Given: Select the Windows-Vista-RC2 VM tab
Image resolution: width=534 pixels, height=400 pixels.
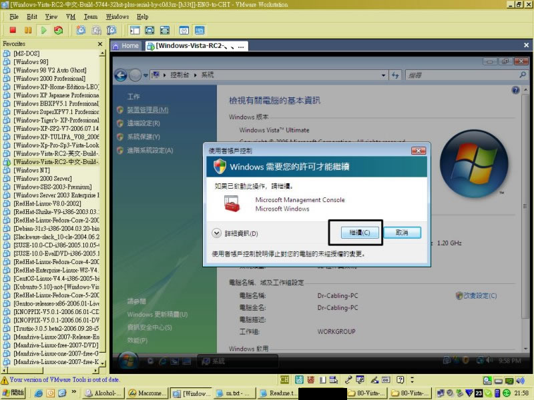Looking at the screenshot, I should coord(196,46).
